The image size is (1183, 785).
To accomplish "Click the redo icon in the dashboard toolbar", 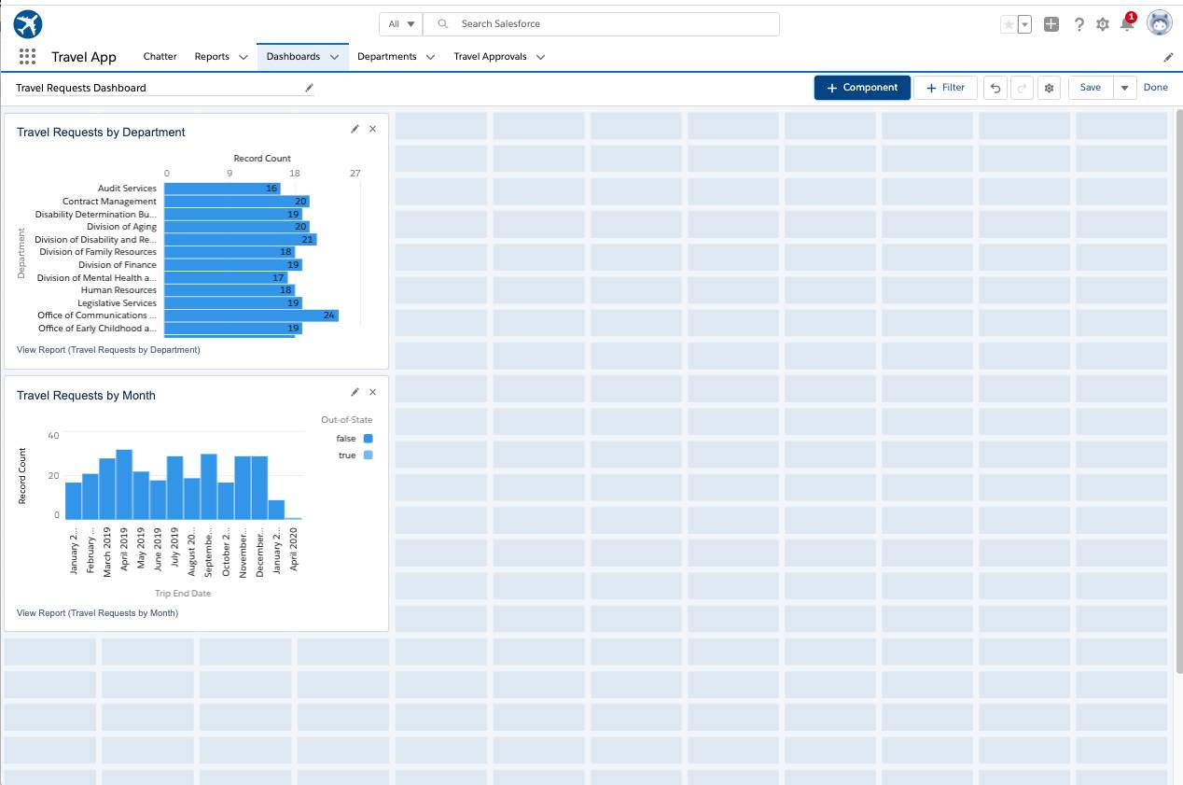I will click(x=1022, y=87).
